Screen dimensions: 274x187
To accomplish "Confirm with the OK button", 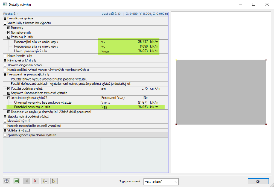I will [x=258, y=181].
